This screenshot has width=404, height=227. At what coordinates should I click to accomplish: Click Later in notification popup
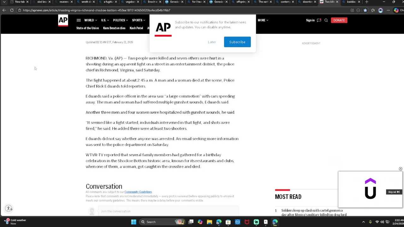[x=212, y=42]
